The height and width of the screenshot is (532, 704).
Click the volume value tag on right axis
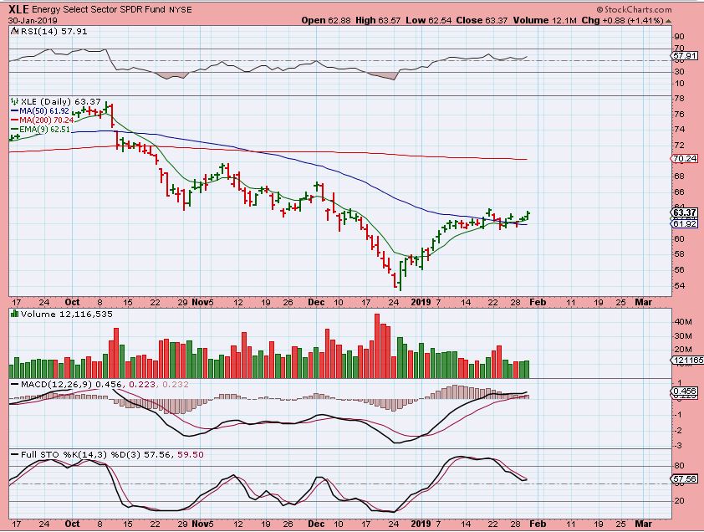(687, 360)
